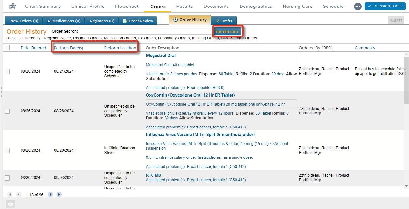Select the OxyContin order checkbox
409x209 pixels.
pyautogui.click(x=7, y=111)
